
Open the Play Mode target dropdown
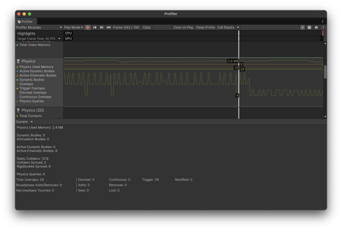pyautogui.click(x=73, y=27)
